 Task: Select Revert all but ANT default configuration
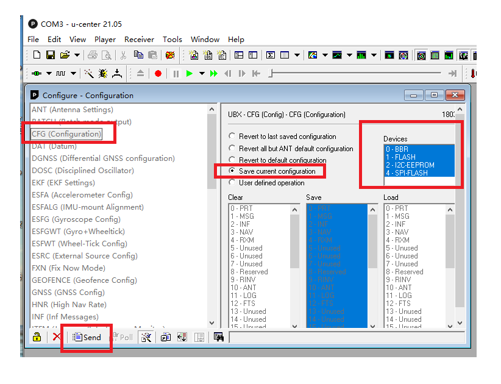(x=291, y=149)
